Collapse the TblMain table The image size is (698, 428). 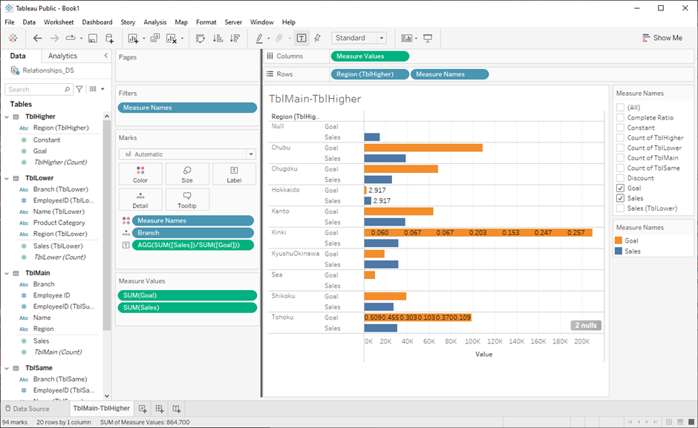[7, 273]
